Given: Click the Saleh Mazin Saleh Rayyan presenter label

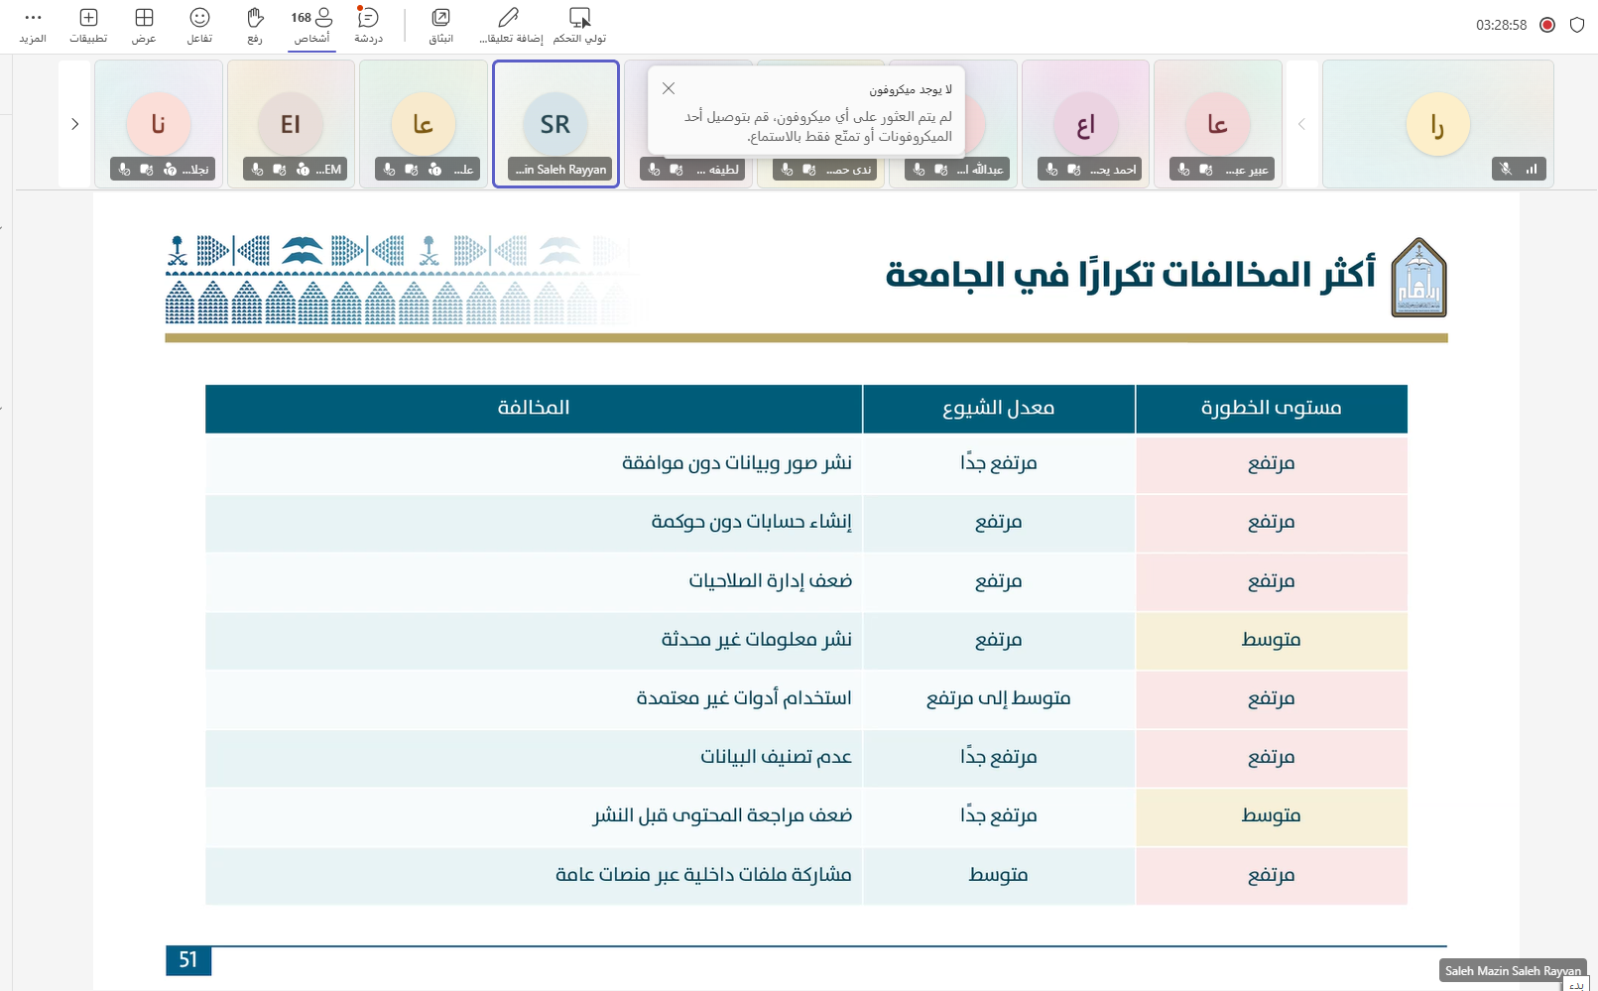Looking at the screenshot, I should click(x=1513, y=970).
